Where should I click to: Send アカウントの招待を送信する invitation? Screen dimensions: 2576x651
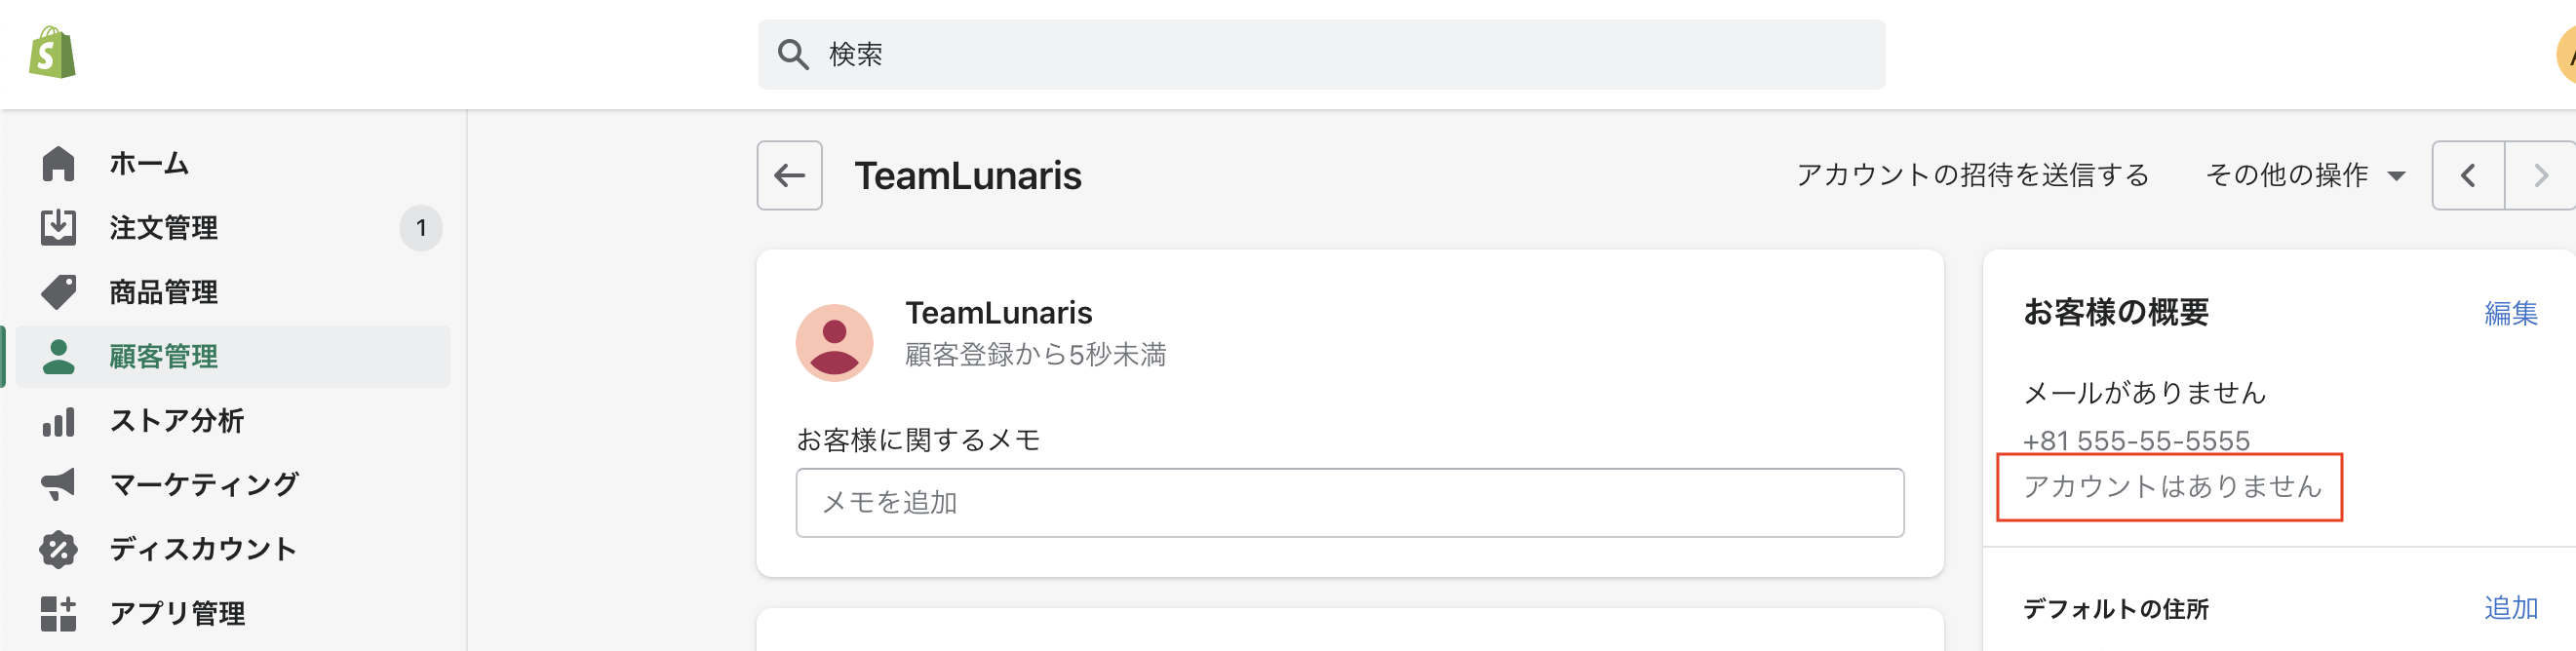coord(1972,175)
